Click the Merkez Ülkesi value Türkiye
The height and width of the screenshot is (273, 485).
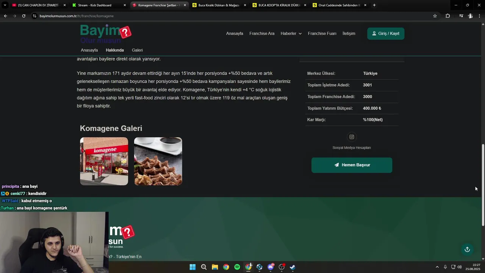click(x=370, y=74)
